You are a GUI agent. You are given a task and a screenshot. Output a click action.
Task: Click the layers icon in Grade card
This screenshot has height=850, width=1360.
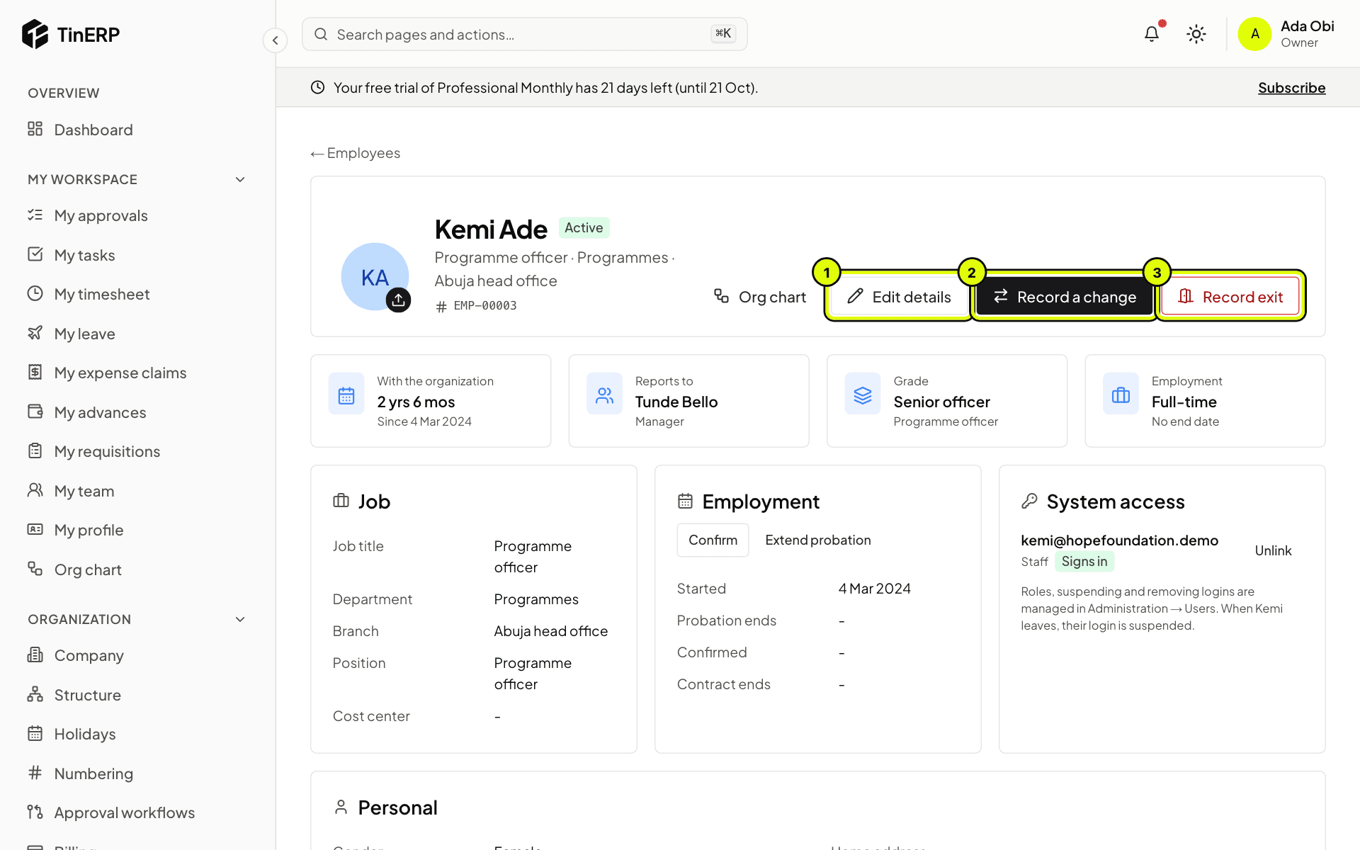(863, 395)
